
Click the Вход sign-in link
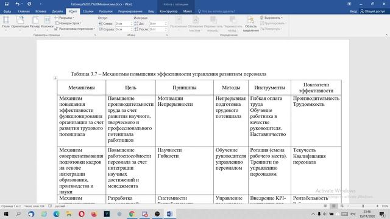coord(353,11)
